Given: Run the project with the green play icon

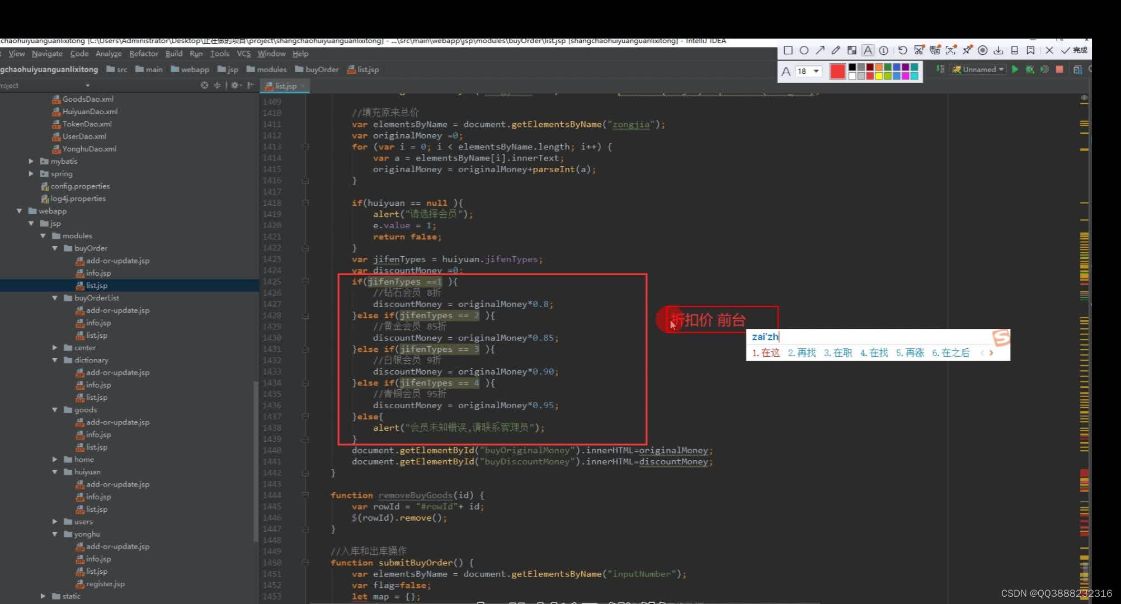Looking at the screenshot, I should 1015,69.
